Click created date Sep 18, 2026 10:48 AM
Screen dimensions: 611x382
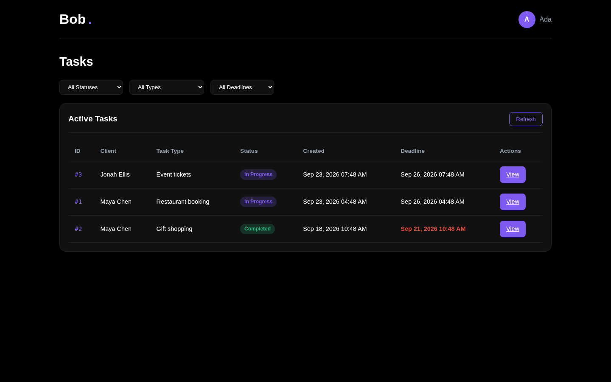(335, 229)
